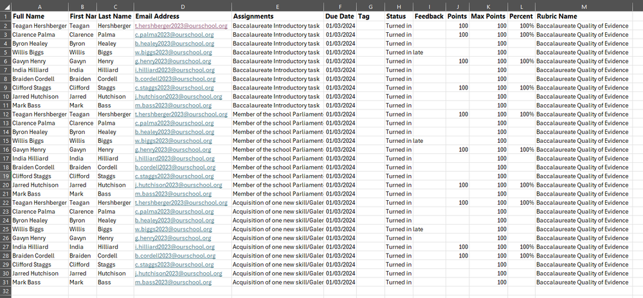Select column G header labeled Tag column
The height and width of the screenshot is (298, 643).
coord(370,7)
